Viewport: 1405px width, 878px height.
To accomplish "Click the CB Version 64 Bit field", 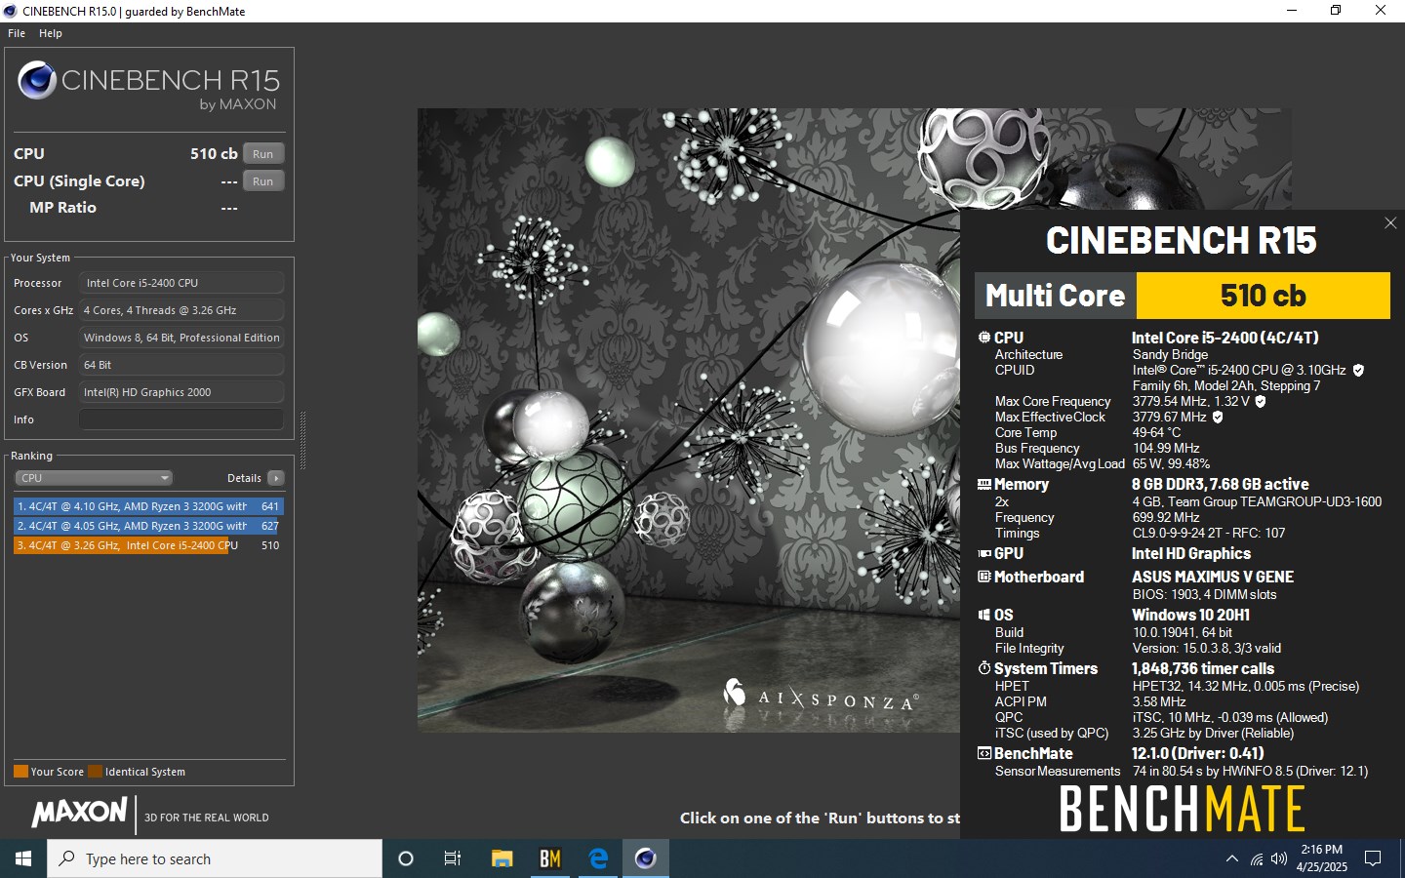I will coord(181,365).
